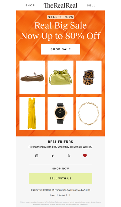Select the SHOP header link
121x207 pixels.
(30, 5)
